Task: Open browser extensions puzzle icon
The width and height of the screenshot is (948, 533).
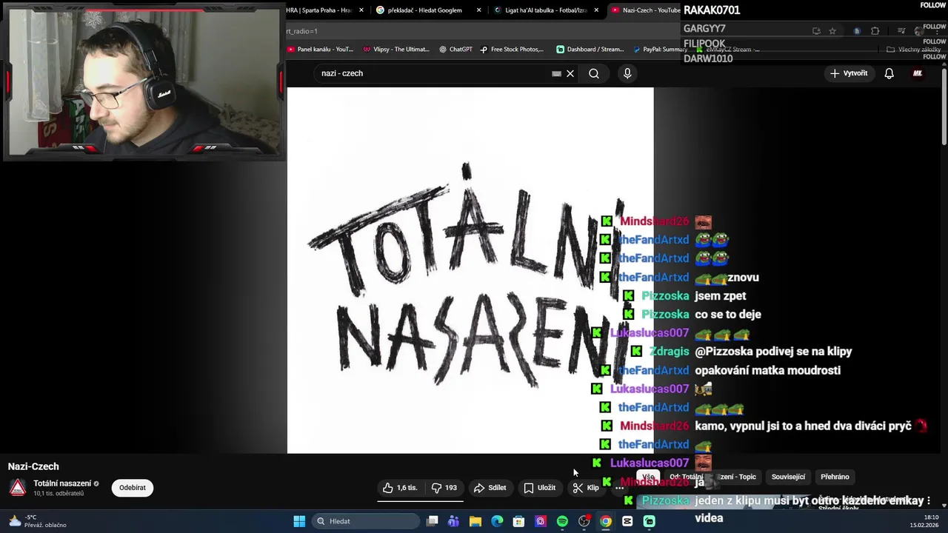Action: pos(875,31)
